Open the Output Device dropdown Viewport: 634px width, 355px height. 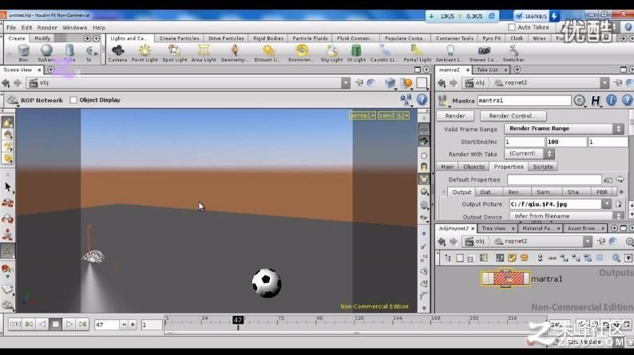point(566,216)
